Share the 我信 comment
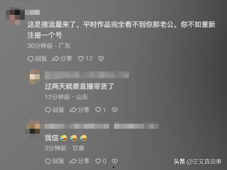227x170 pixels. coord(79,161)
